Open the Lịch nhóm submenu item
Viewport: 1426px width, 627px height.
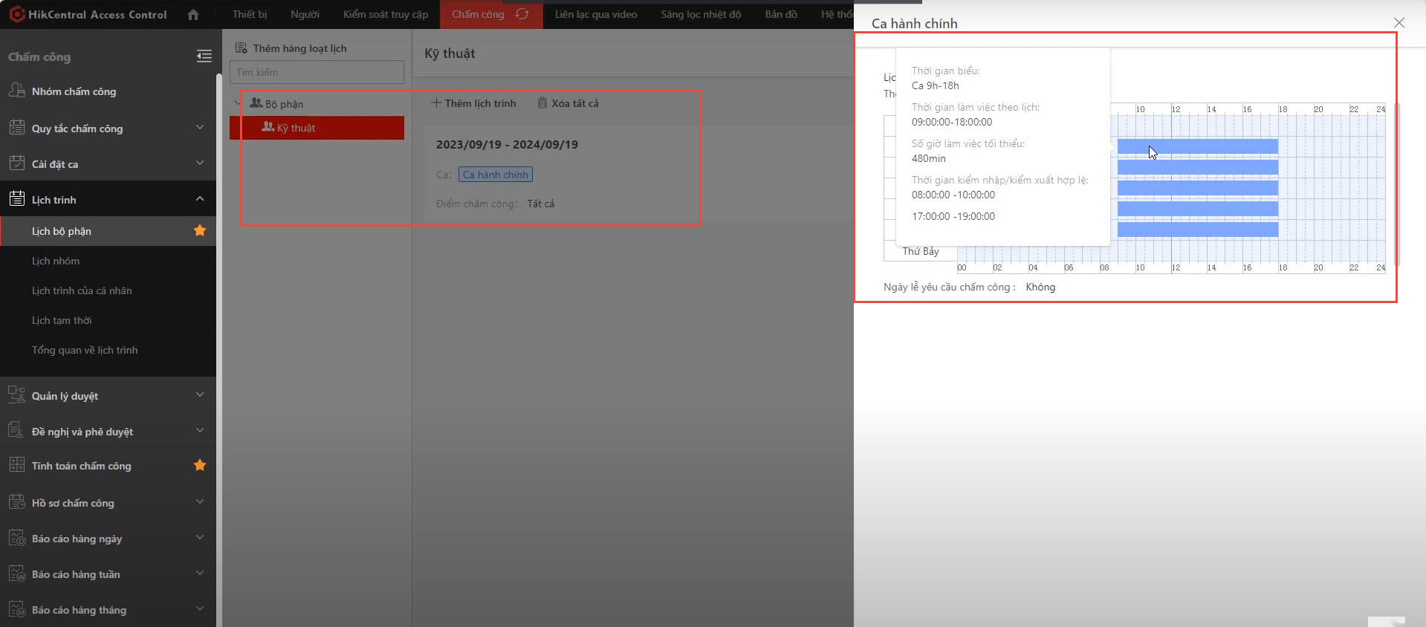tap(56, 261)
